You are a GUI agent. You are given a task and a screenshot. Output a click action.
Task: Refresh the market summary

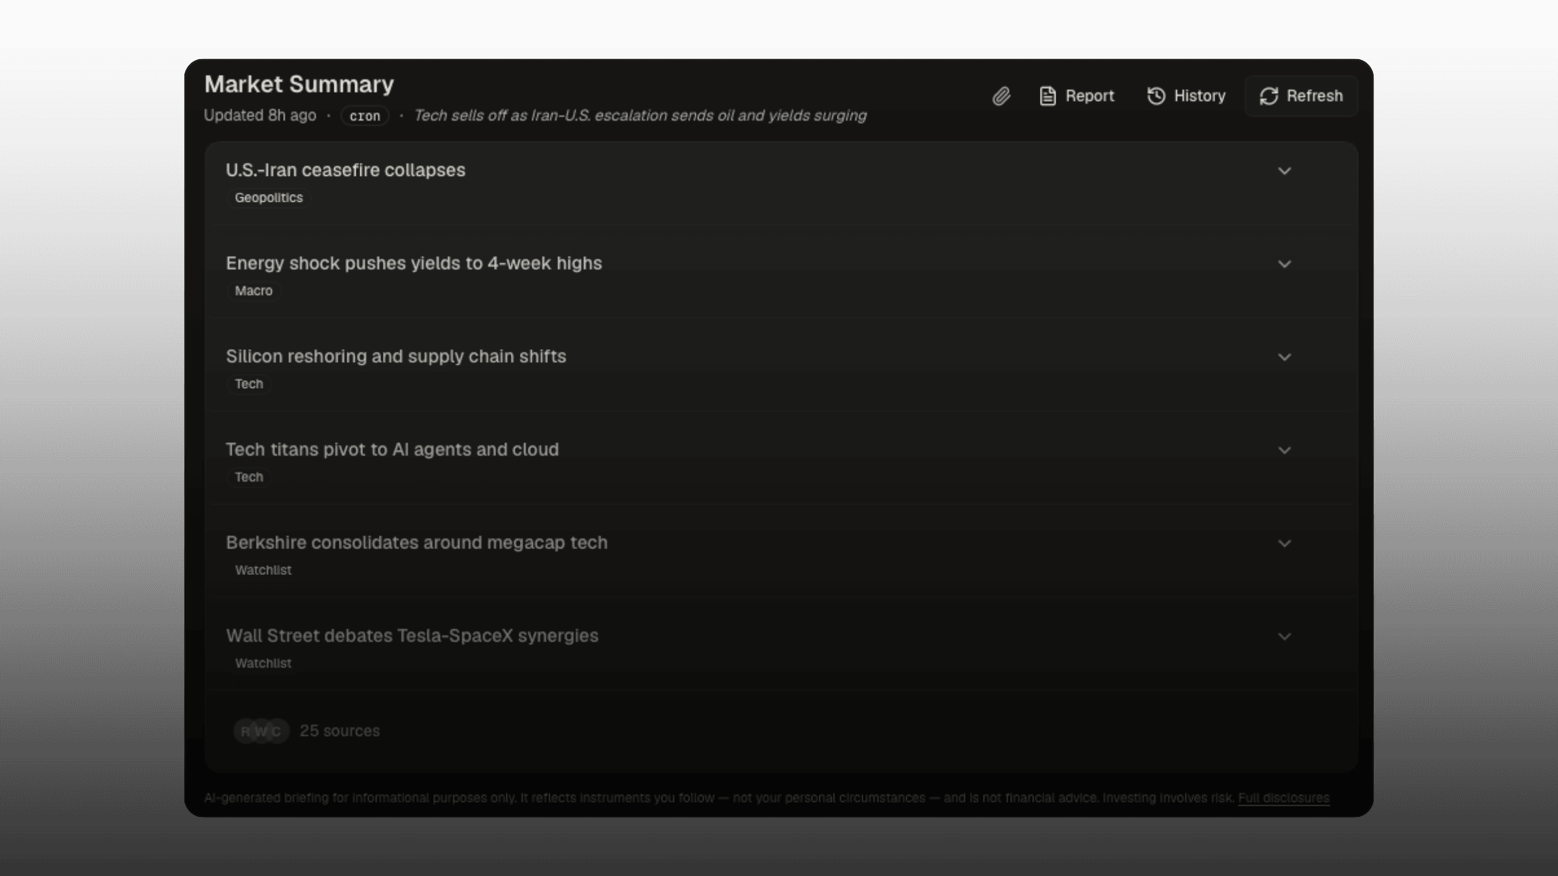(x=1301, y=96)
